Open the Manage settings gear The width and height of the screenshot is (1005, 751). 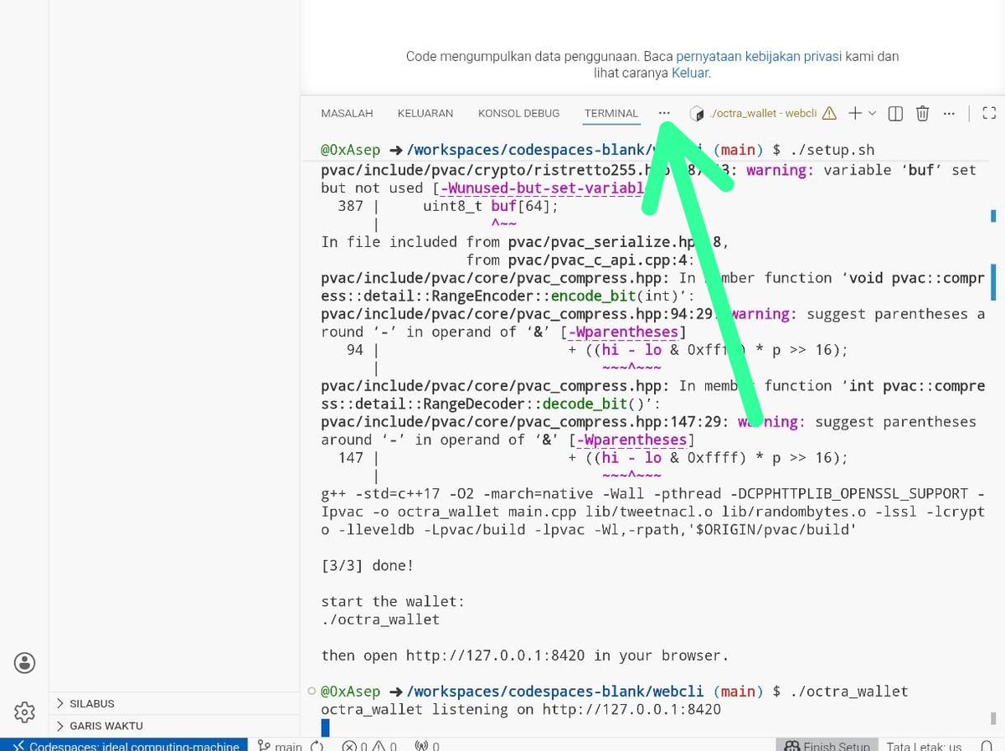click(x=24, y=712)
